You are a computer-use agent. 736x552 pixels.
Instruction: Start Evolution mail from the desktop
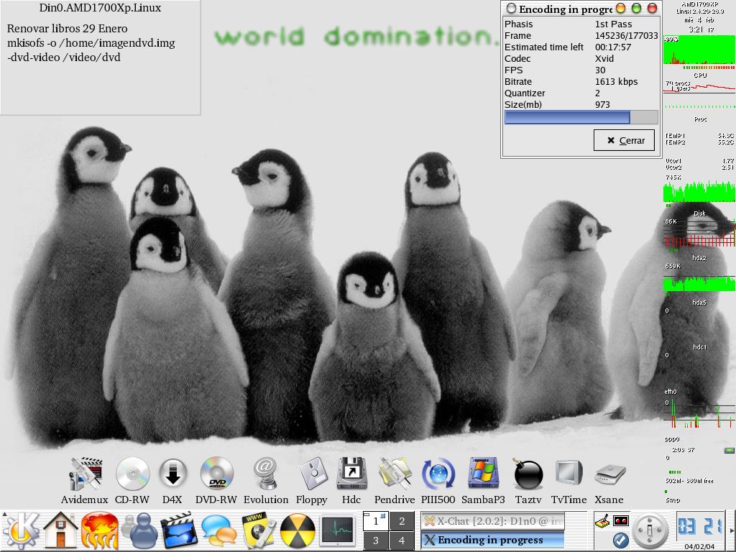[x=266, y=475]
